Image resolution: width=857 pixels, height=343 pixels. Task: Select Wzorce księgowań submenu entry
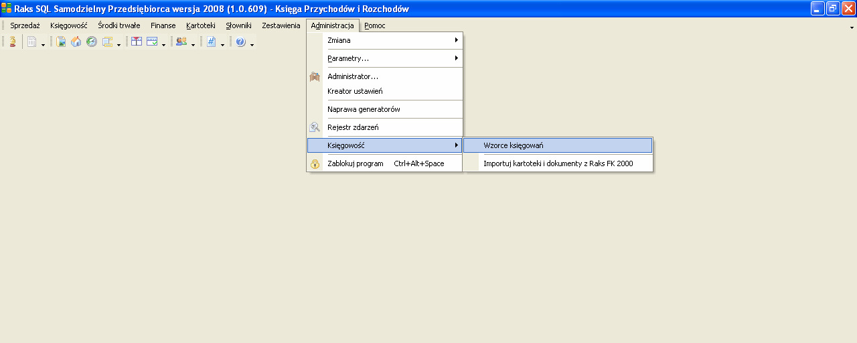[558, 145]
